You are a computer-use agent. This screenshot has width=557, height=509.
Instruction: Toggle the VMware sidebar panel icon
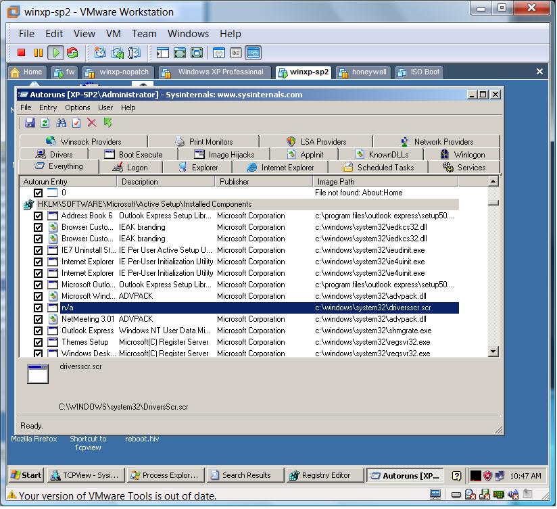163,53
